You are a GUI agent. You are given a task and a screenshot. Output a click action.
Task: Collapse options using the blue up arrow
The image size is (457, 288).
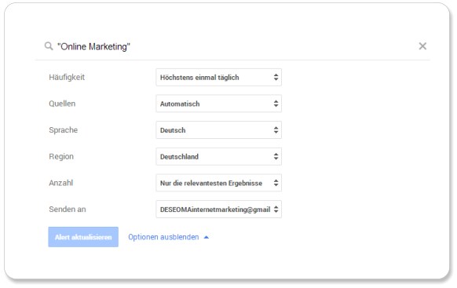[207, 237]
